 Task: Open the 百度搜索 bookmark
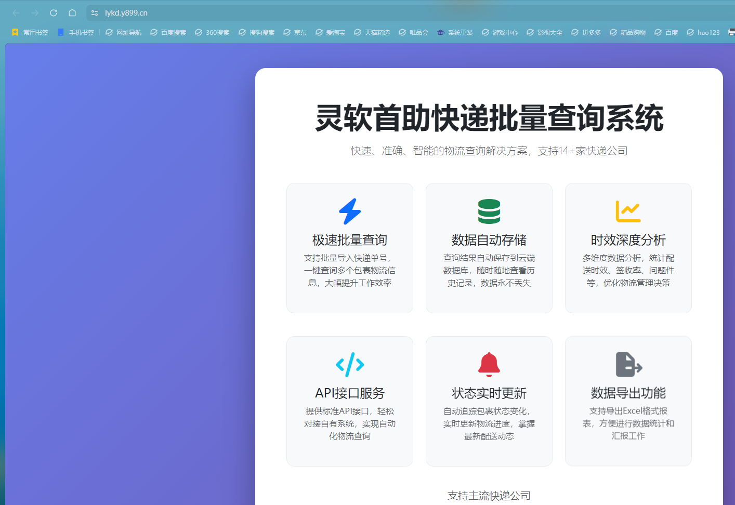tap(168, 32)
